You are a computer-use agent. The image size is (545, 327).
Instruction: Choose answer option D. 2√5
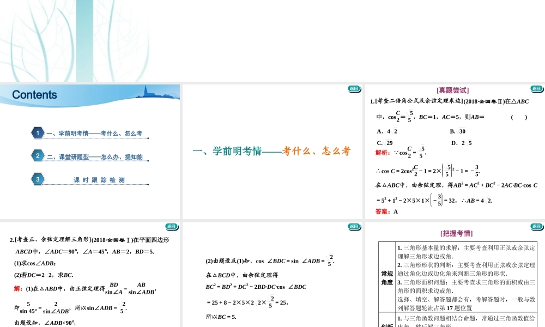point(462,143)
